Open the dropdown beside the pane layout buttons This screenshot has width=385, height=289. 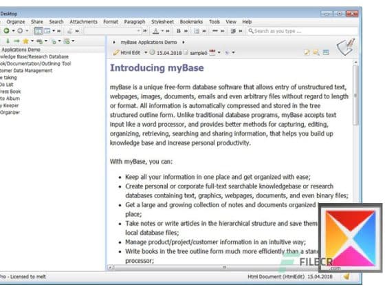pos(54,31)
